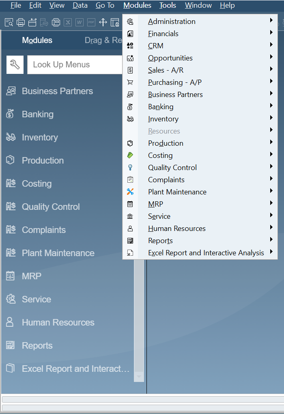Open the Tools menu

coord(168,6)
